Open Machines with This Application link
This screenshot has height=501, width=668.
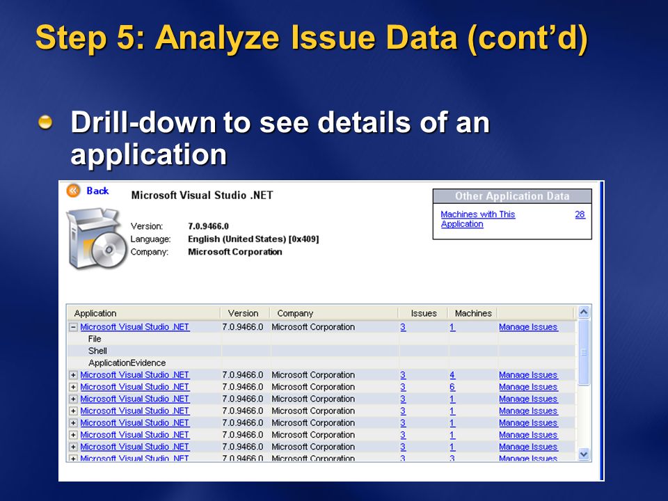coord(477,219)
